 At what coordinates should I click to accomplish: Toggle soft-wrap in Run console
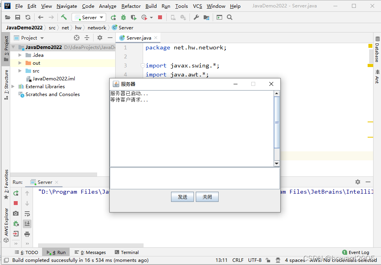pyautogui.click(x=27, y=214)
